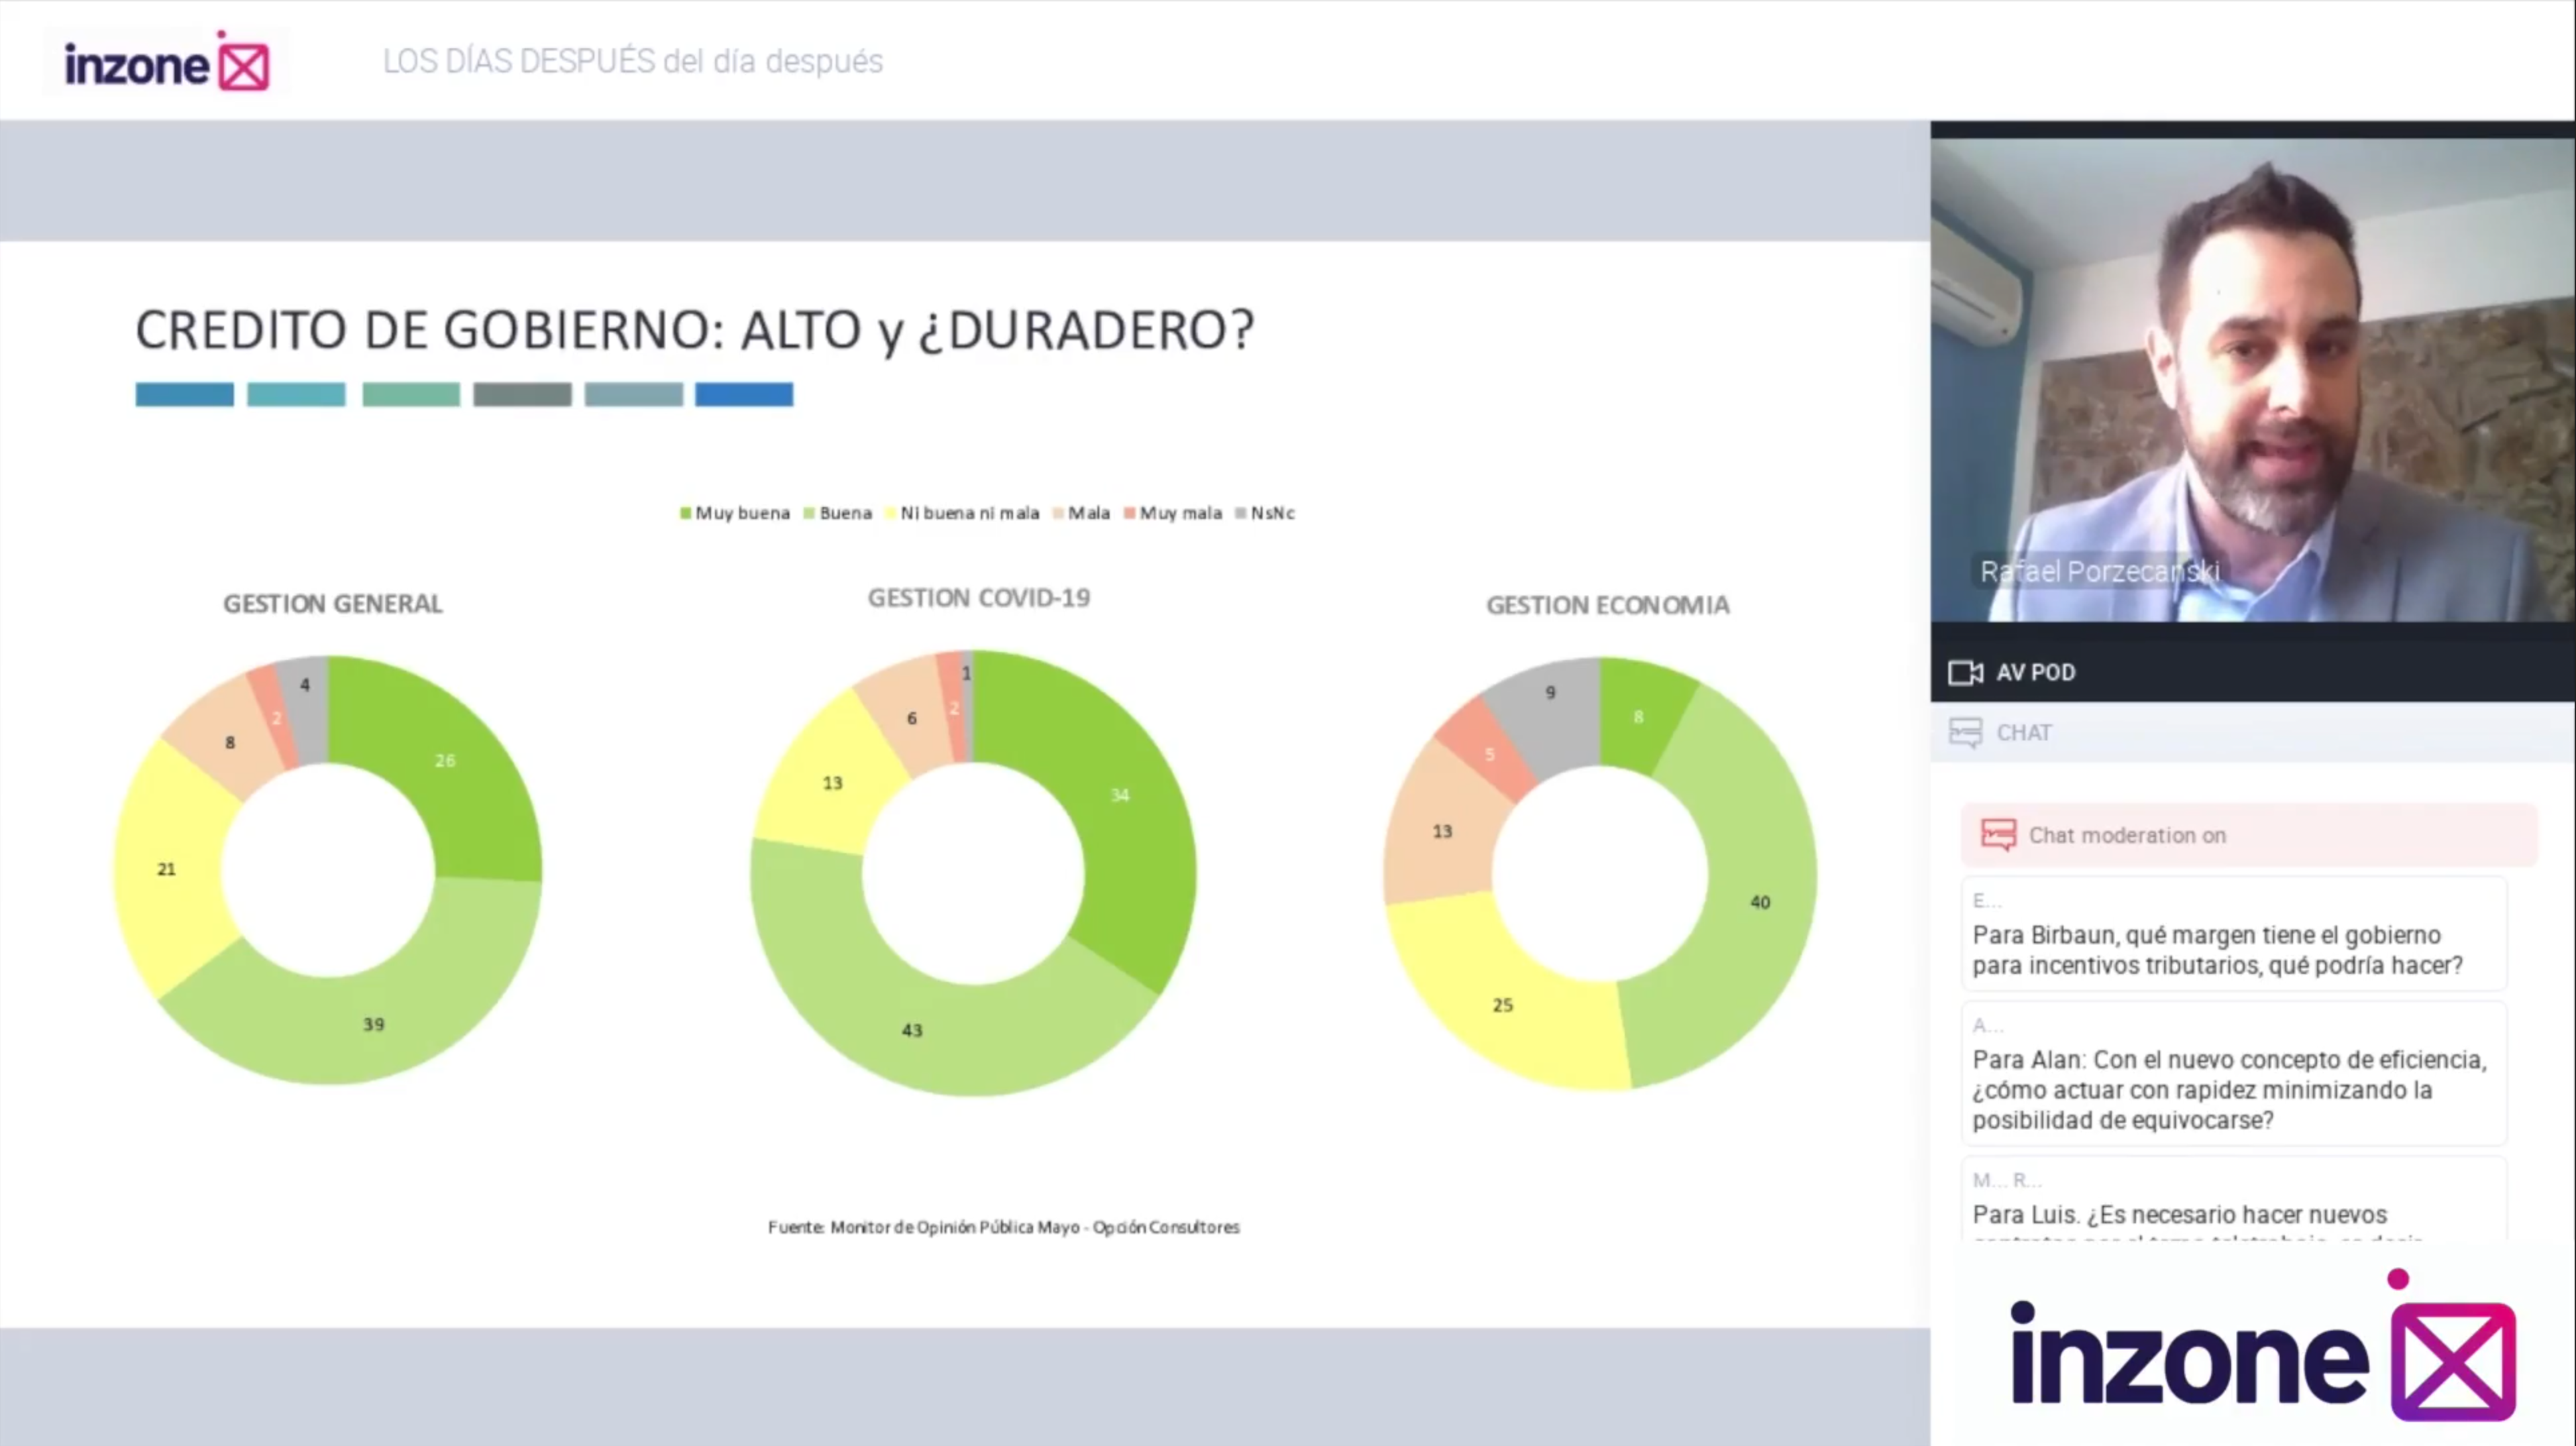Open the CHAT panel header

(2252, 733)
